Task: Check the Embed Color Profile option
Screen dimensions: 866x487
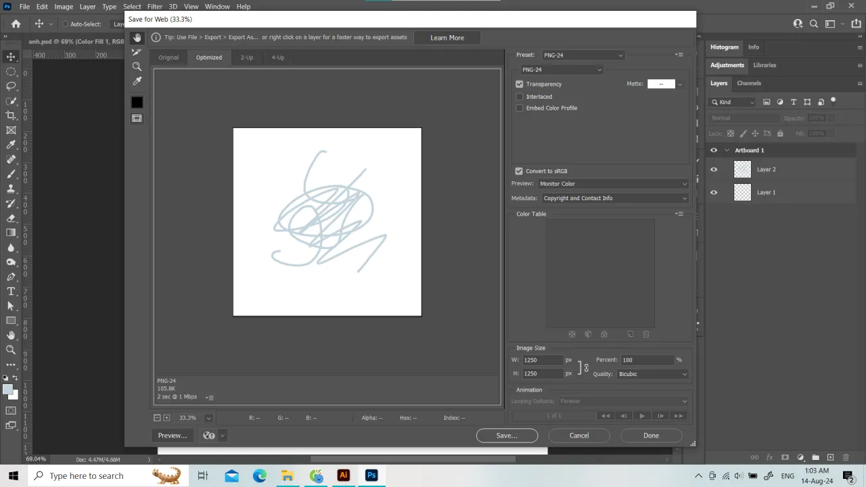Action: (x=520, y=108)
